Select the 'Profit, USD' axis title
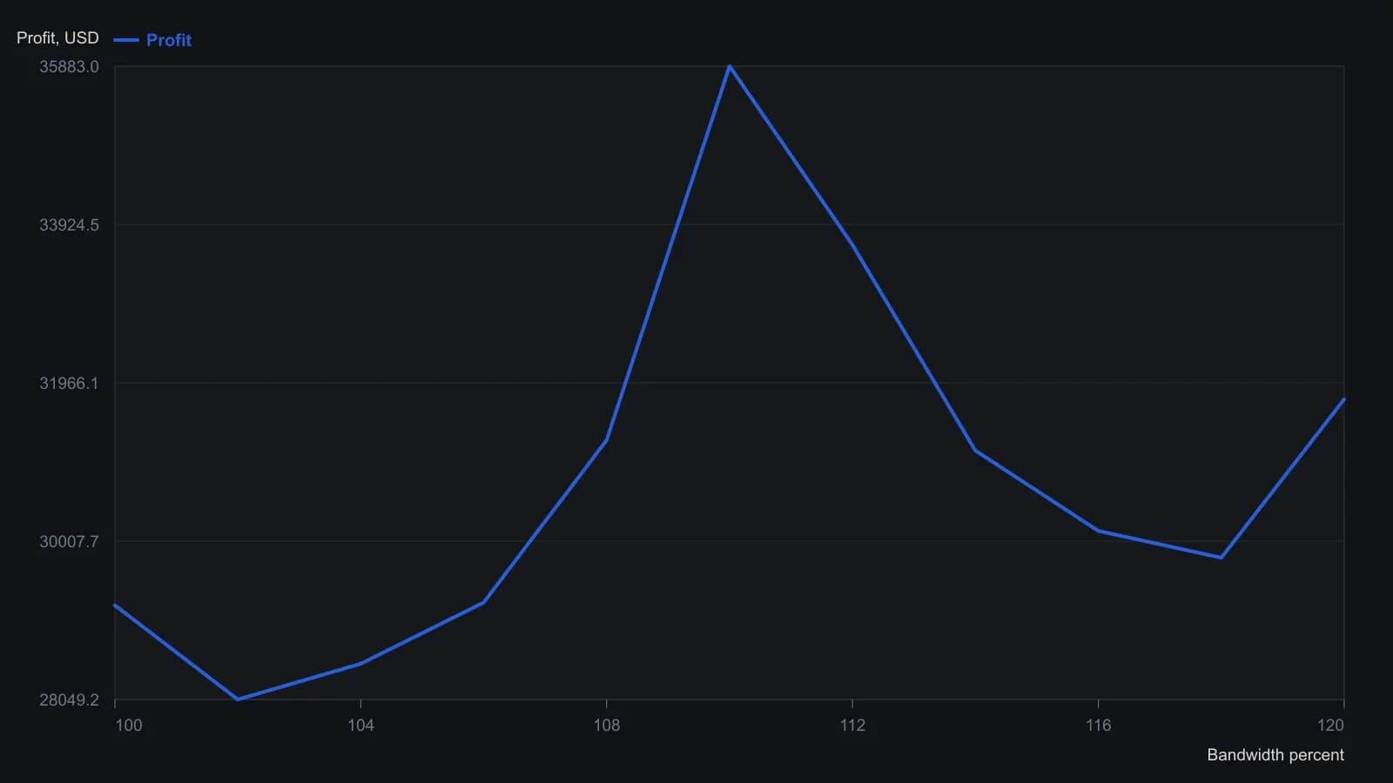 [x=57, y=37]
